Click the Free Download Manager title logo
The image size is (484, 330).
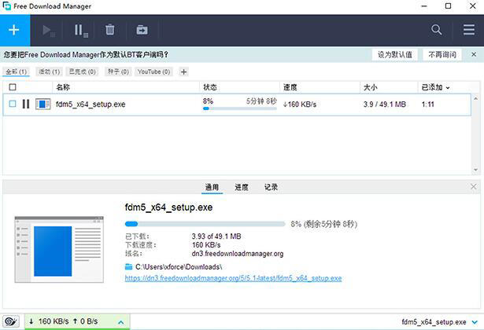coord(7,5)
